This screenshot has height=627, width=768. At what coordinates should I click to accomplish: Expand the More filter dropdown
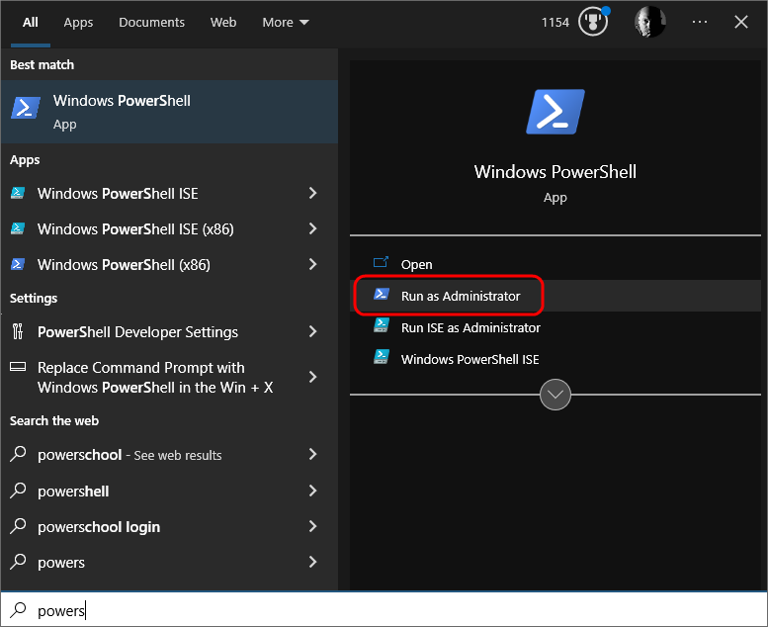click(285, 22)
